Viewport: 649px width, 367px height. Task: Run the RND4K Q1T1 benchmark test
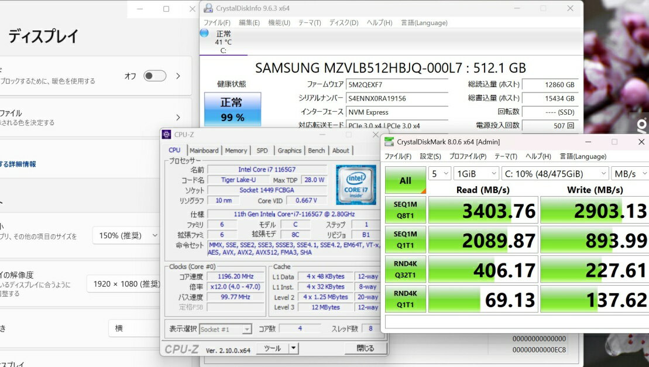[x=406, y=300]
